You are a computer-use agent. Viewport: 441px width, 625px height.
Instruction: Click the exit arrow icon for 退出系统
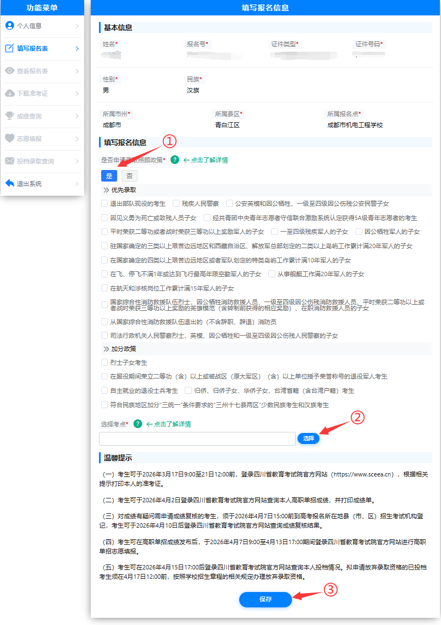9,183
